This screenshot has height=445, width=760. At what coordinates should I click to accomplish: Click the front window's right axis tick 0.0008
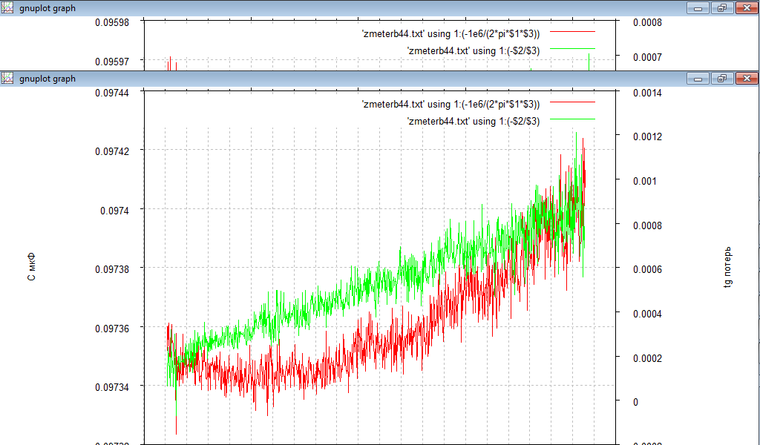pos(647,225)
